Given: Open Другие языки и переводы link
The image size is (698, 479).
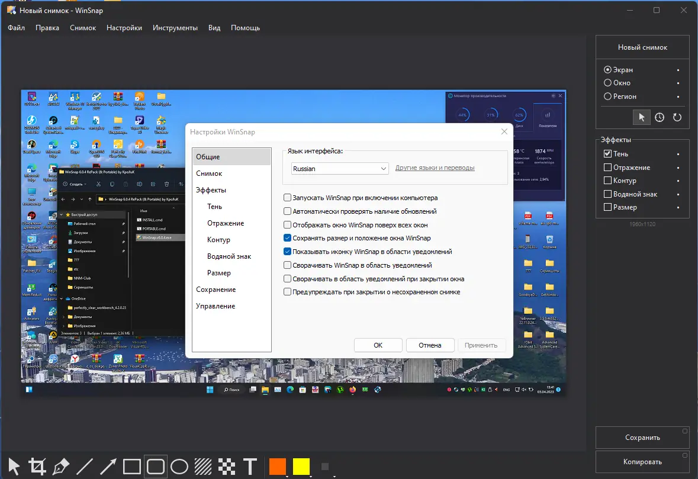Looking at the screenshot, I should click(435, 168).
